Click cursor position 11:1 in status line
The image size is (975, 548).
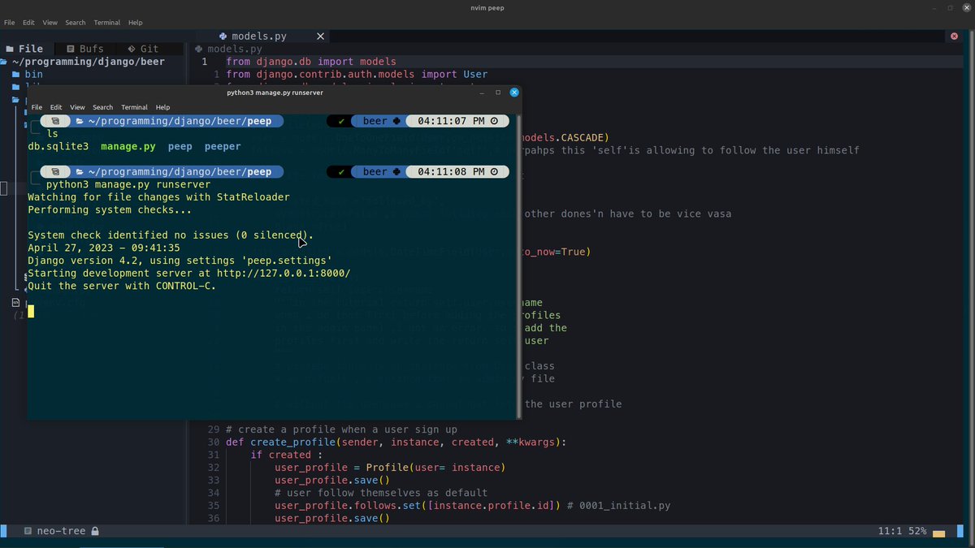point(890,531)
